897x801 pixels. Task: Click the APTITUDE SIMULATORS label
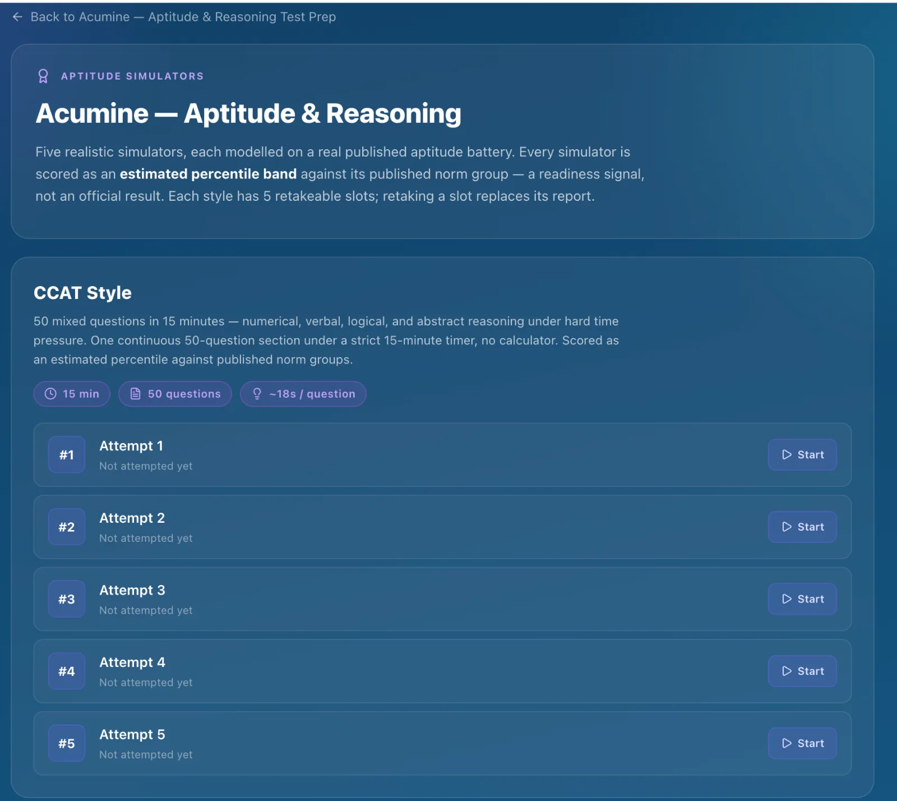click(x=132, y=76)
